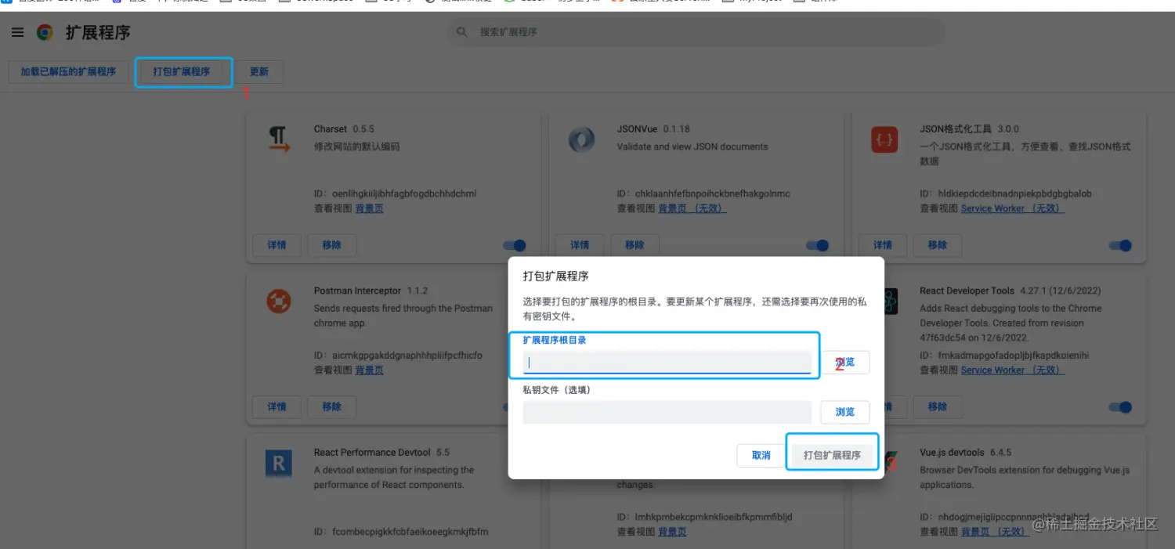Image resolution: width=1175 pixels, height=549 pixels.
Task: Click Charset ID text oenllhgkiiljibhfagbfogdbchhdchml
Action: [x=404, y=193]
